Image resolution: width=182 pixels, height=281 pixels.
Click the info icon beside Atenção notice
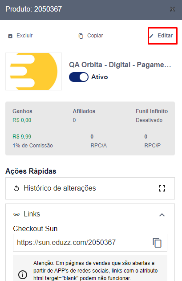(x=23, y=274)
